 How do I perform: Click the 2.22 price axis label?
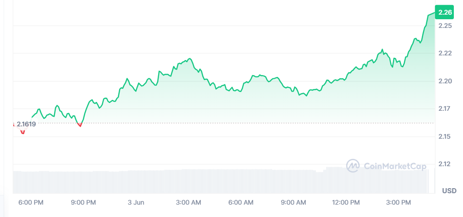click(x=445, y=54)
